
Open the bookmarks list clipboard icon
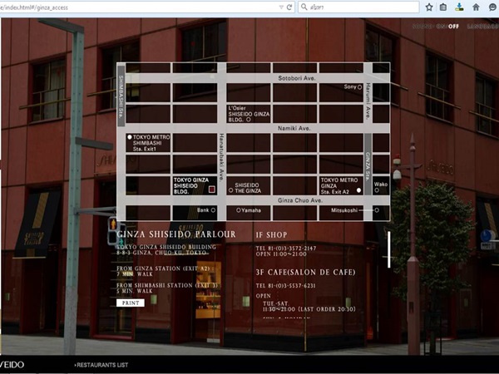pyautogui.click(x=443, y=7)
